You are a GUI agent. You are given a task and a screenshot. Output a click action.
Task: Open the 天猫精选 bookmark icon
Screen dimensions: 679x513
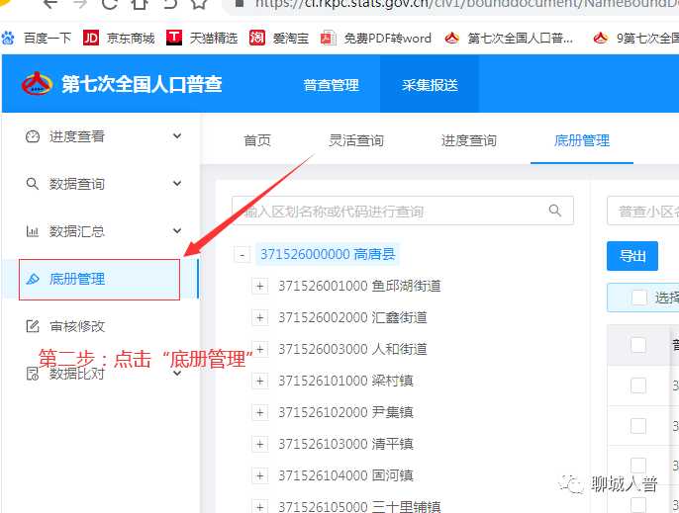(x=174, y=39)
